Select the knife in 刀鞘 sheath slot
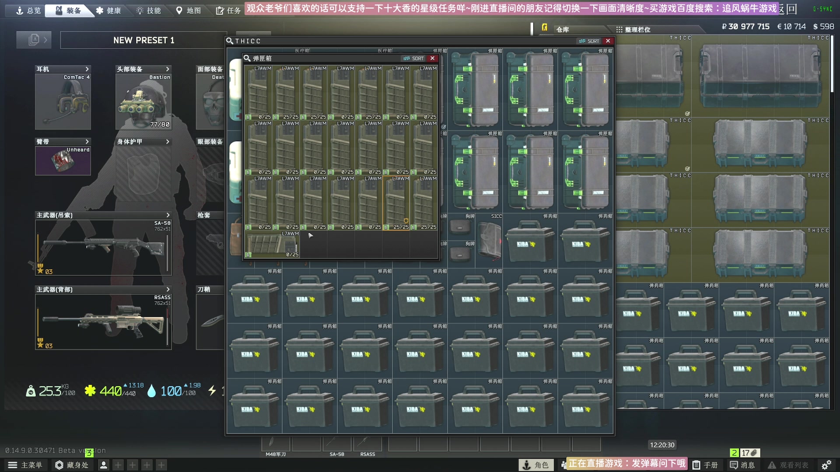The image size is (840, 472). (x=211, y=322)
